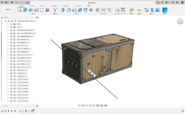The width and height of the screenshot is (185, 114).
Task: Play the timeline forward
Action: point(9,111)
